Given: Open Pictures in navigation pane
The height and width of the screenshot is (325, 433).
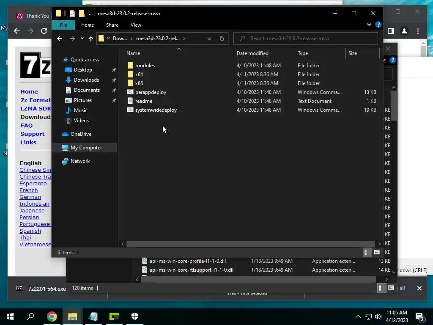Looking at the screenshot, I should tap(82, 100).
